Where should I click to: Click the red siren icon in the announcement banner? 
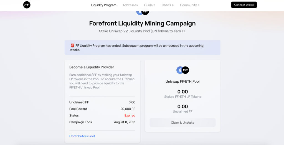point(72,45)
